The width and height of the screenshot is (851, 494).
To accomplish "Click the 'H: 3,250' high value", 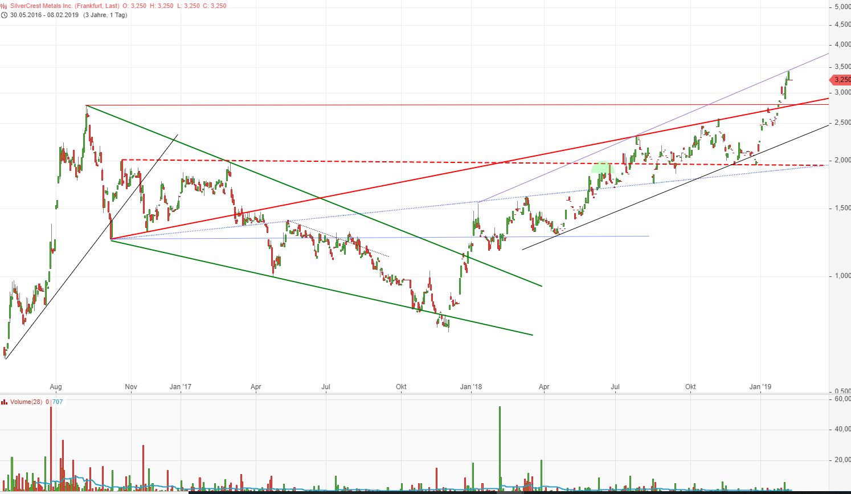I will click(x=162, y=6).
